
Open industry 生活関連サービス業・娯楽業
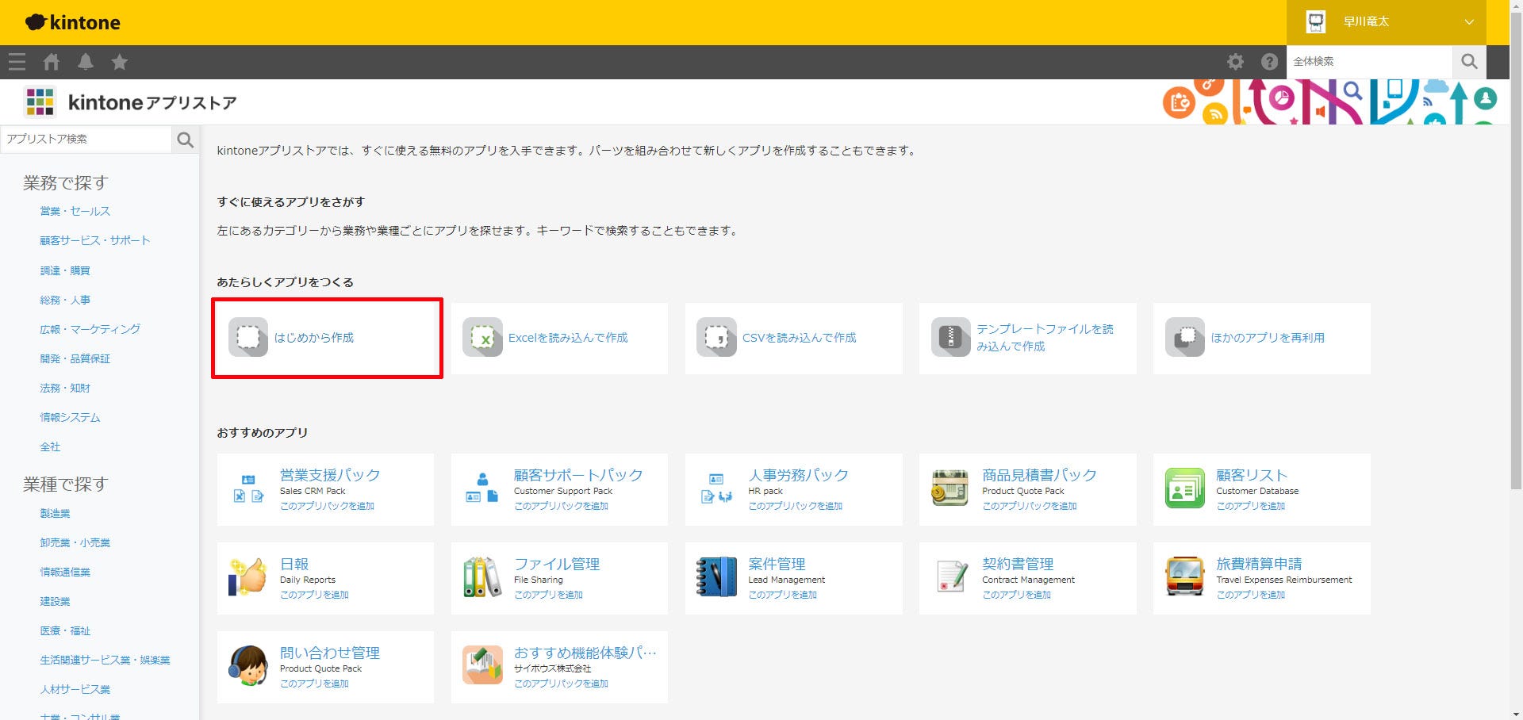pyautogui.click(x=105, y=660)
